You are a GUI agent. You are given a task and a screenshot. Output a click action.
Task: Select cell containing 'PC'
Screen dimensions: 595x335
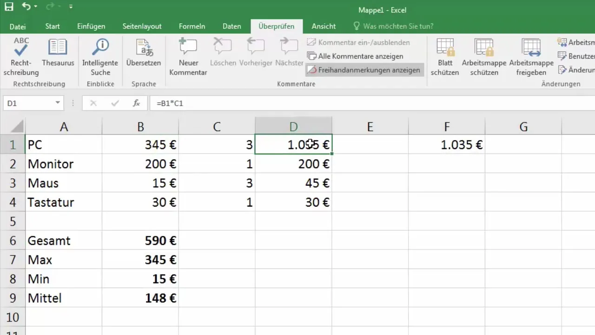(64, 145)
